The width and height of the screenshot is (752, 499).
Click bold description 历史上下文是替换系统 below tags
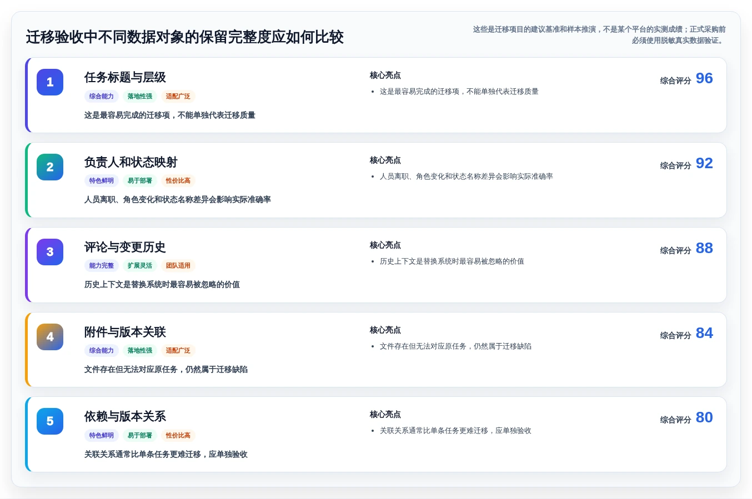click(x=162, y=285)
